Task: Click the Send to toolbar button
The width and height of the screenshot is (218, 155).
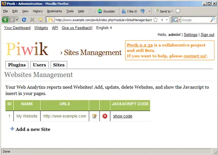Action: [x=163, y=11]
